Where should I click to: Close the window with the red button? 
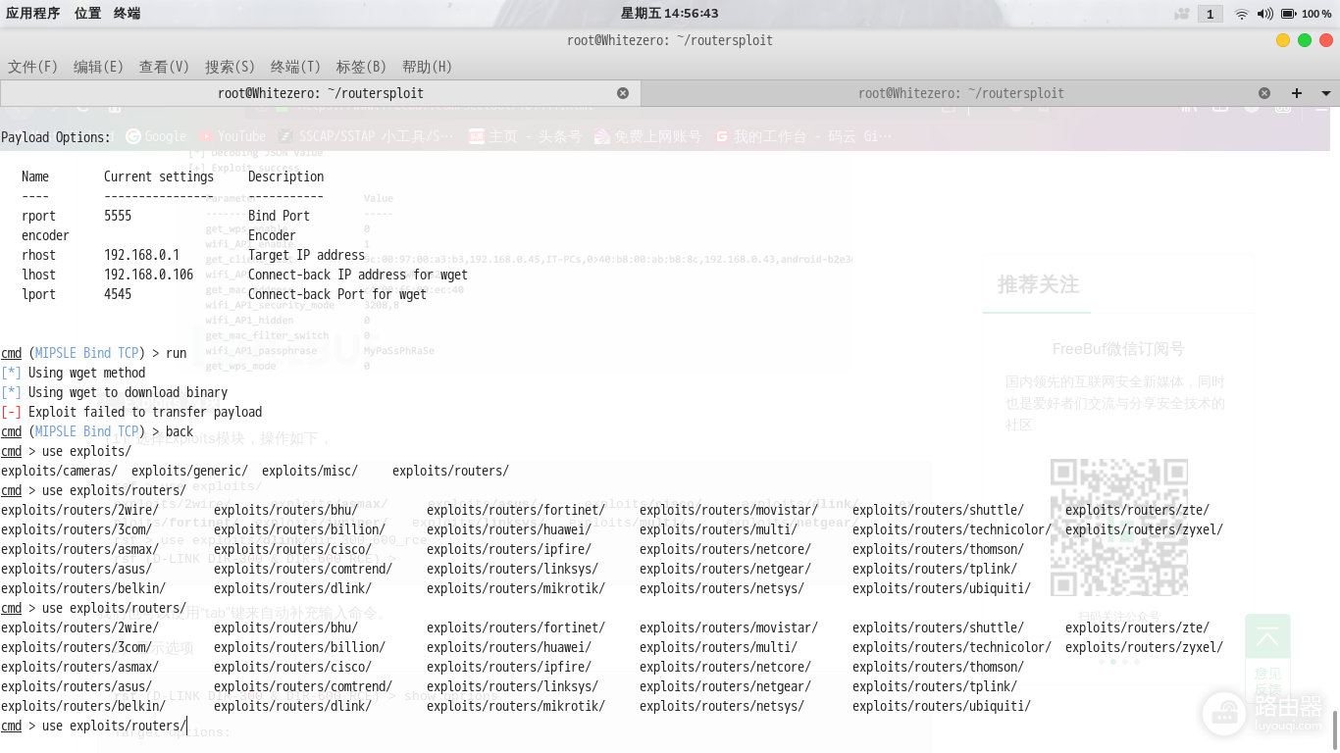point(1326,40)
